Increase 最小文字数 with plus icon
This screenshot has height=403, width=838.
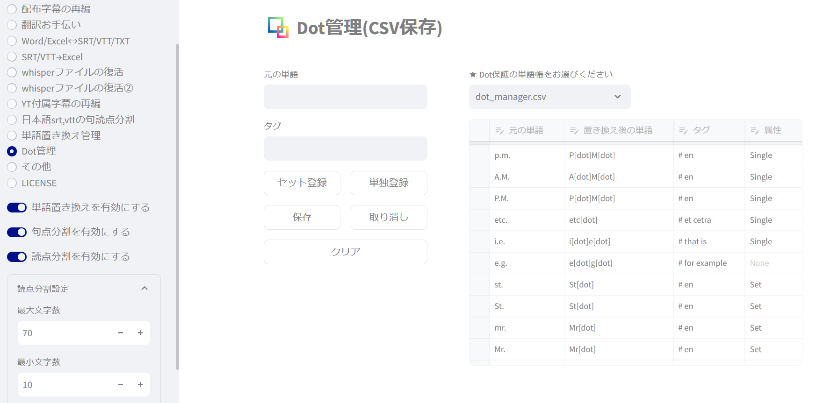pos(140,385)
